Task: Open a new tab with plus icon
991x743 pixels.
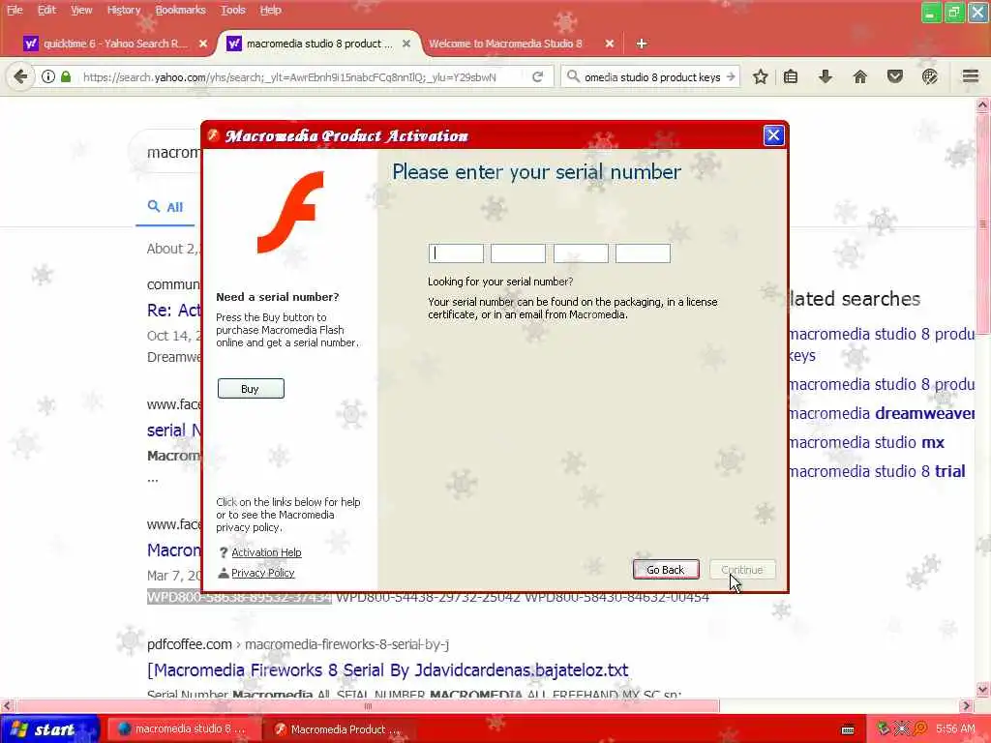Action: 642,44
